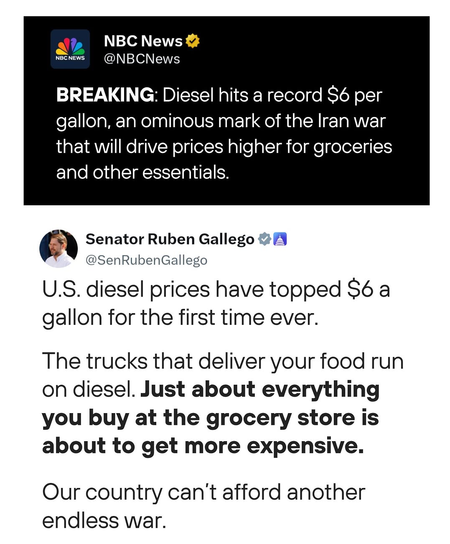This screenshot has height=544, width=450.
Task: Click the 'gallon for the first time ever' line
Action: [x=180, y=318]
